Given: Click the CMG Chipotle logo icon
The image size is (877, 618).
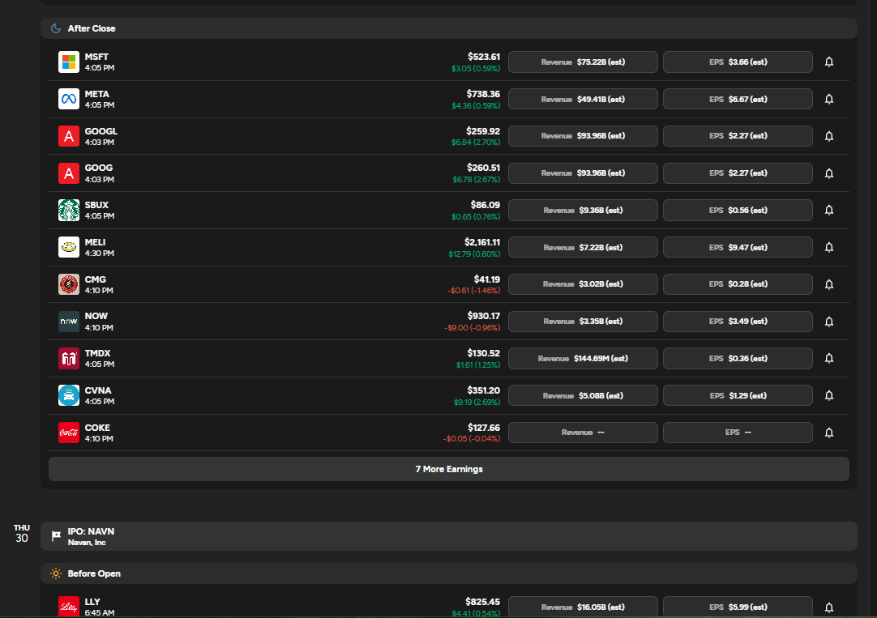Looking at the screenshot, I should 69,284.
